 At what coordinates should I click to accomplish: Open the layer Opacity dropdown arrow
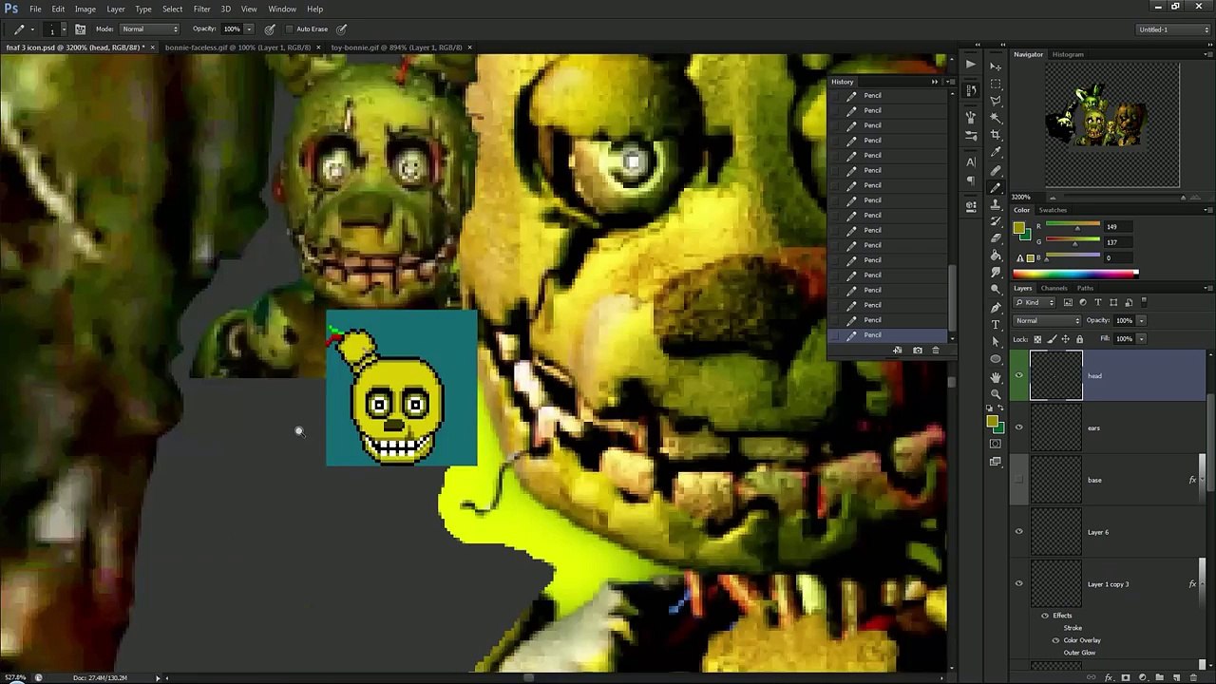(1142, 320)
